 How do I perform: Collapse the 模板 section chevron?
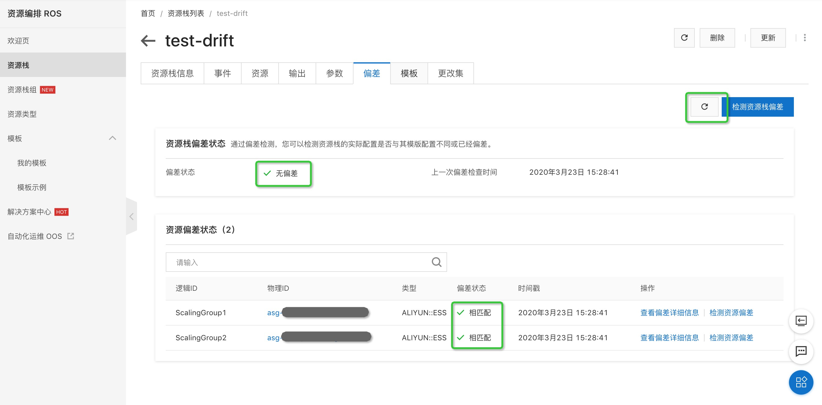[112, 138]
